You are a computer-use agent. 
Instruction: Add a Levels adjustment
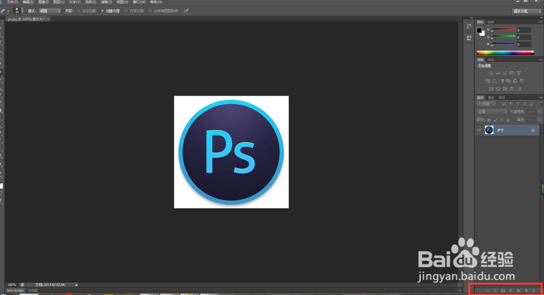(498, 73)
